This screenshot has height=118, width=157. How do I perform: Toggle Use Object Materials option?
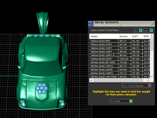pos(137,86)
